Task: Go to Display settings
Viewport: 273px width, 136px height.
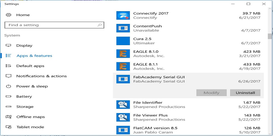Action: coord(24,45)
